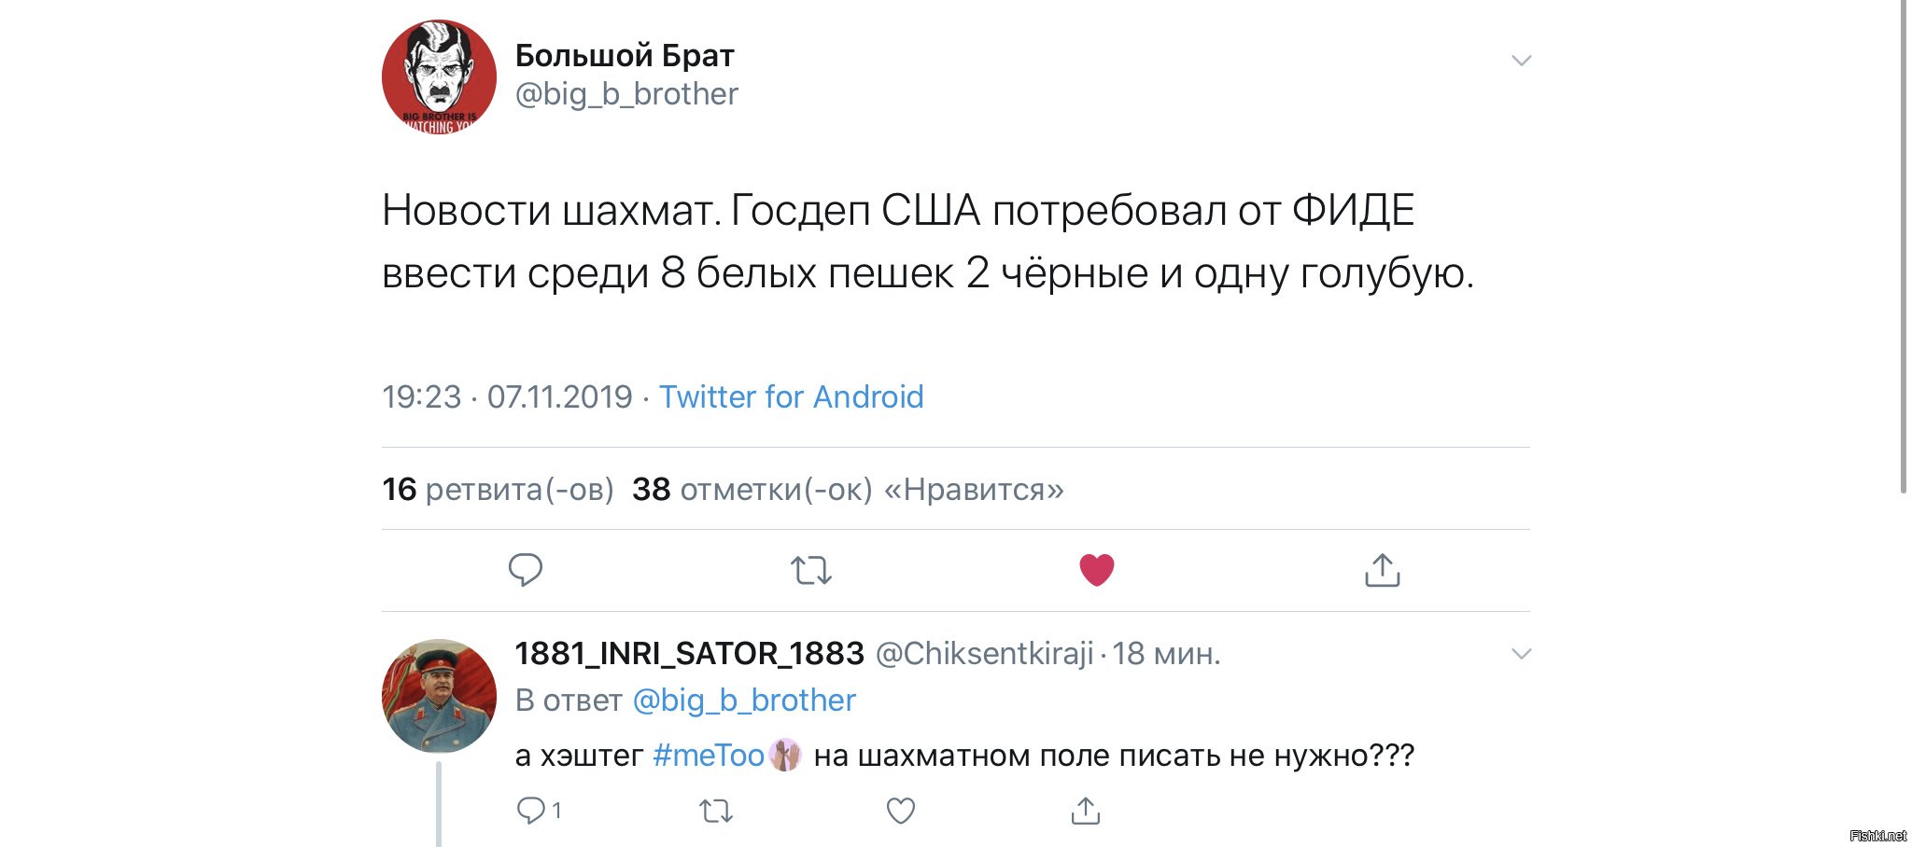Screen dimensions: 1912x847
Task: Open the reply icon under the main tweet
Action: pyautogui.click(x=526, y=569)
